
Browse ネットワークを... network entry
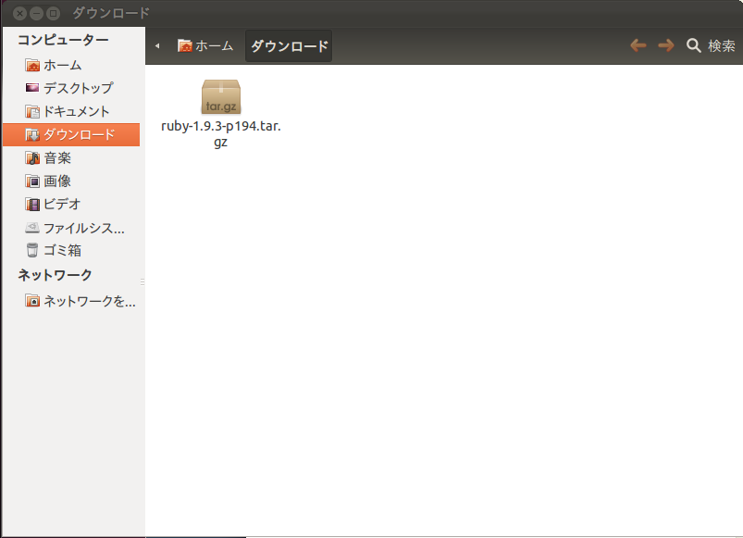(x=71, y=301)
